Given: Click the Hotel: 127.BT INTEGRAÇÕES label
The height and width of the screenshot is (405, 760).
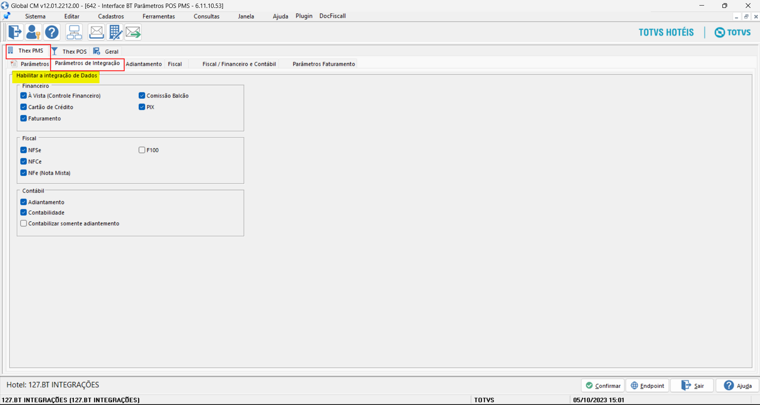Looking at the screenshot, I should pyautogui.click(x=53, y=385).
